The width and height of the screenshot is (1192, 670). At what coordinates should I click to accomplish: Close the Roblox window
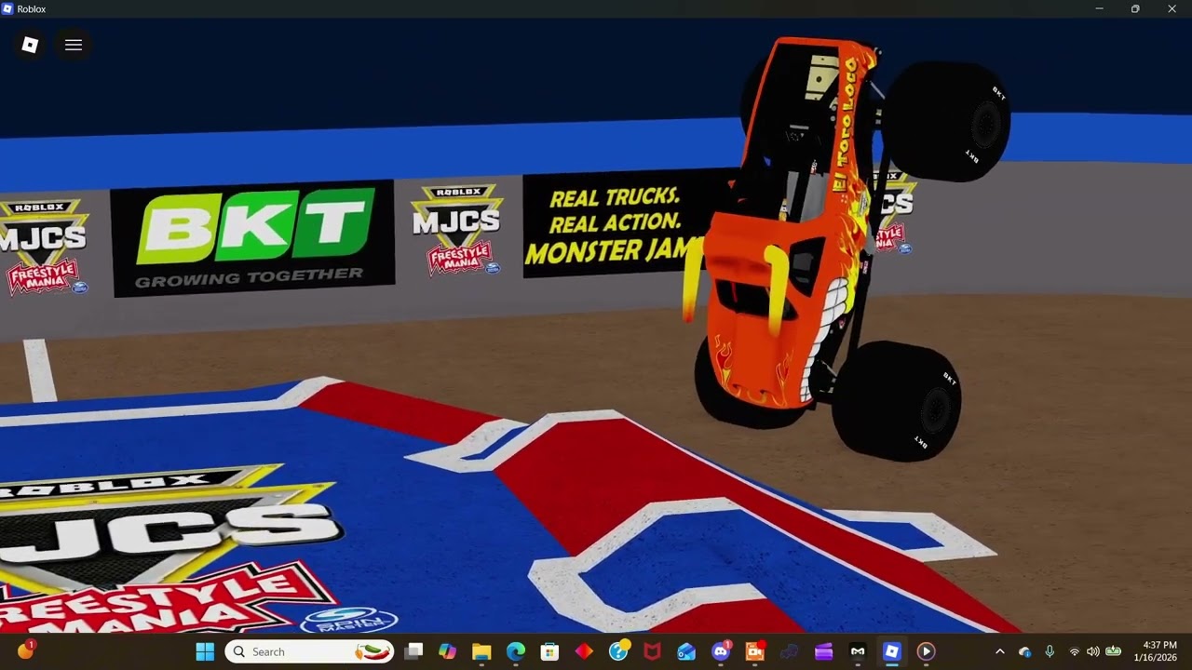tap(1172, 8)
